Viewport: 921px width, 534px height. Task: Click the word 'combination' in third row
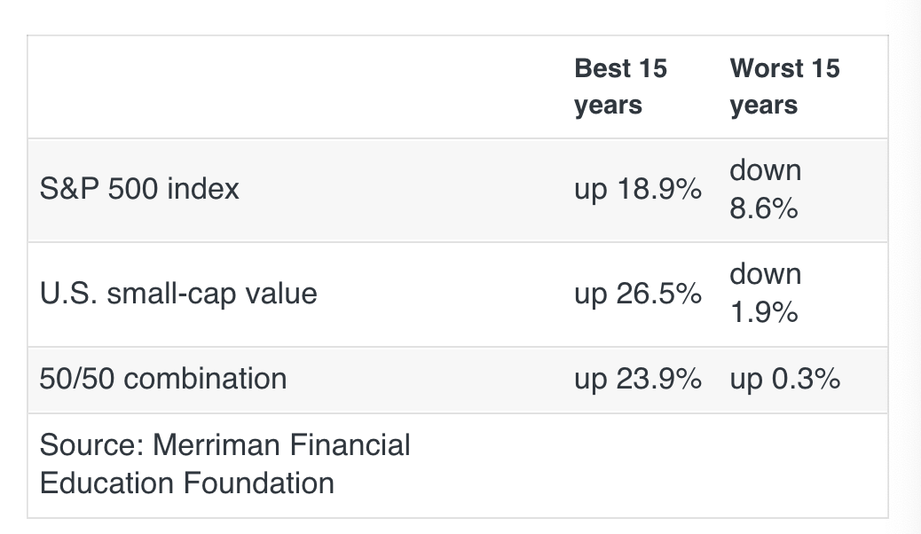pos(205,378)
